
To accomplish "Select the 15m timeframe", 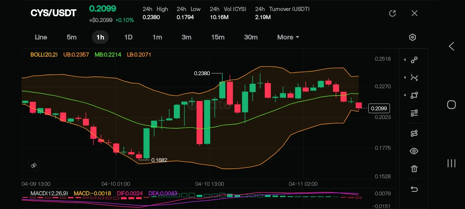I will (218, 37).
